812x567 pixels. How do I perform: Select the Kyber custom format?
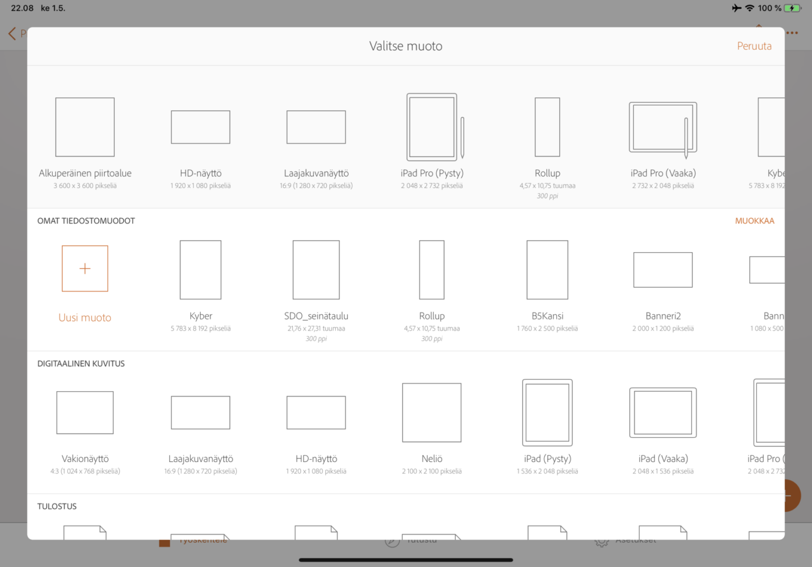coord(200,269)
